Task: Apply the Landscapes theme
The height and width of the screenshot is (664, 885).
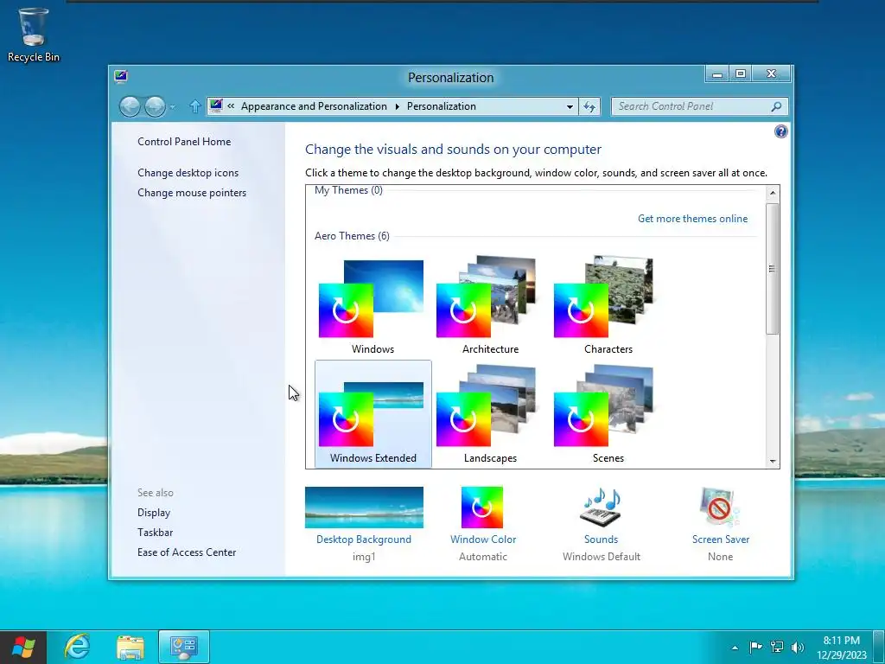Action: pos(490,414)
